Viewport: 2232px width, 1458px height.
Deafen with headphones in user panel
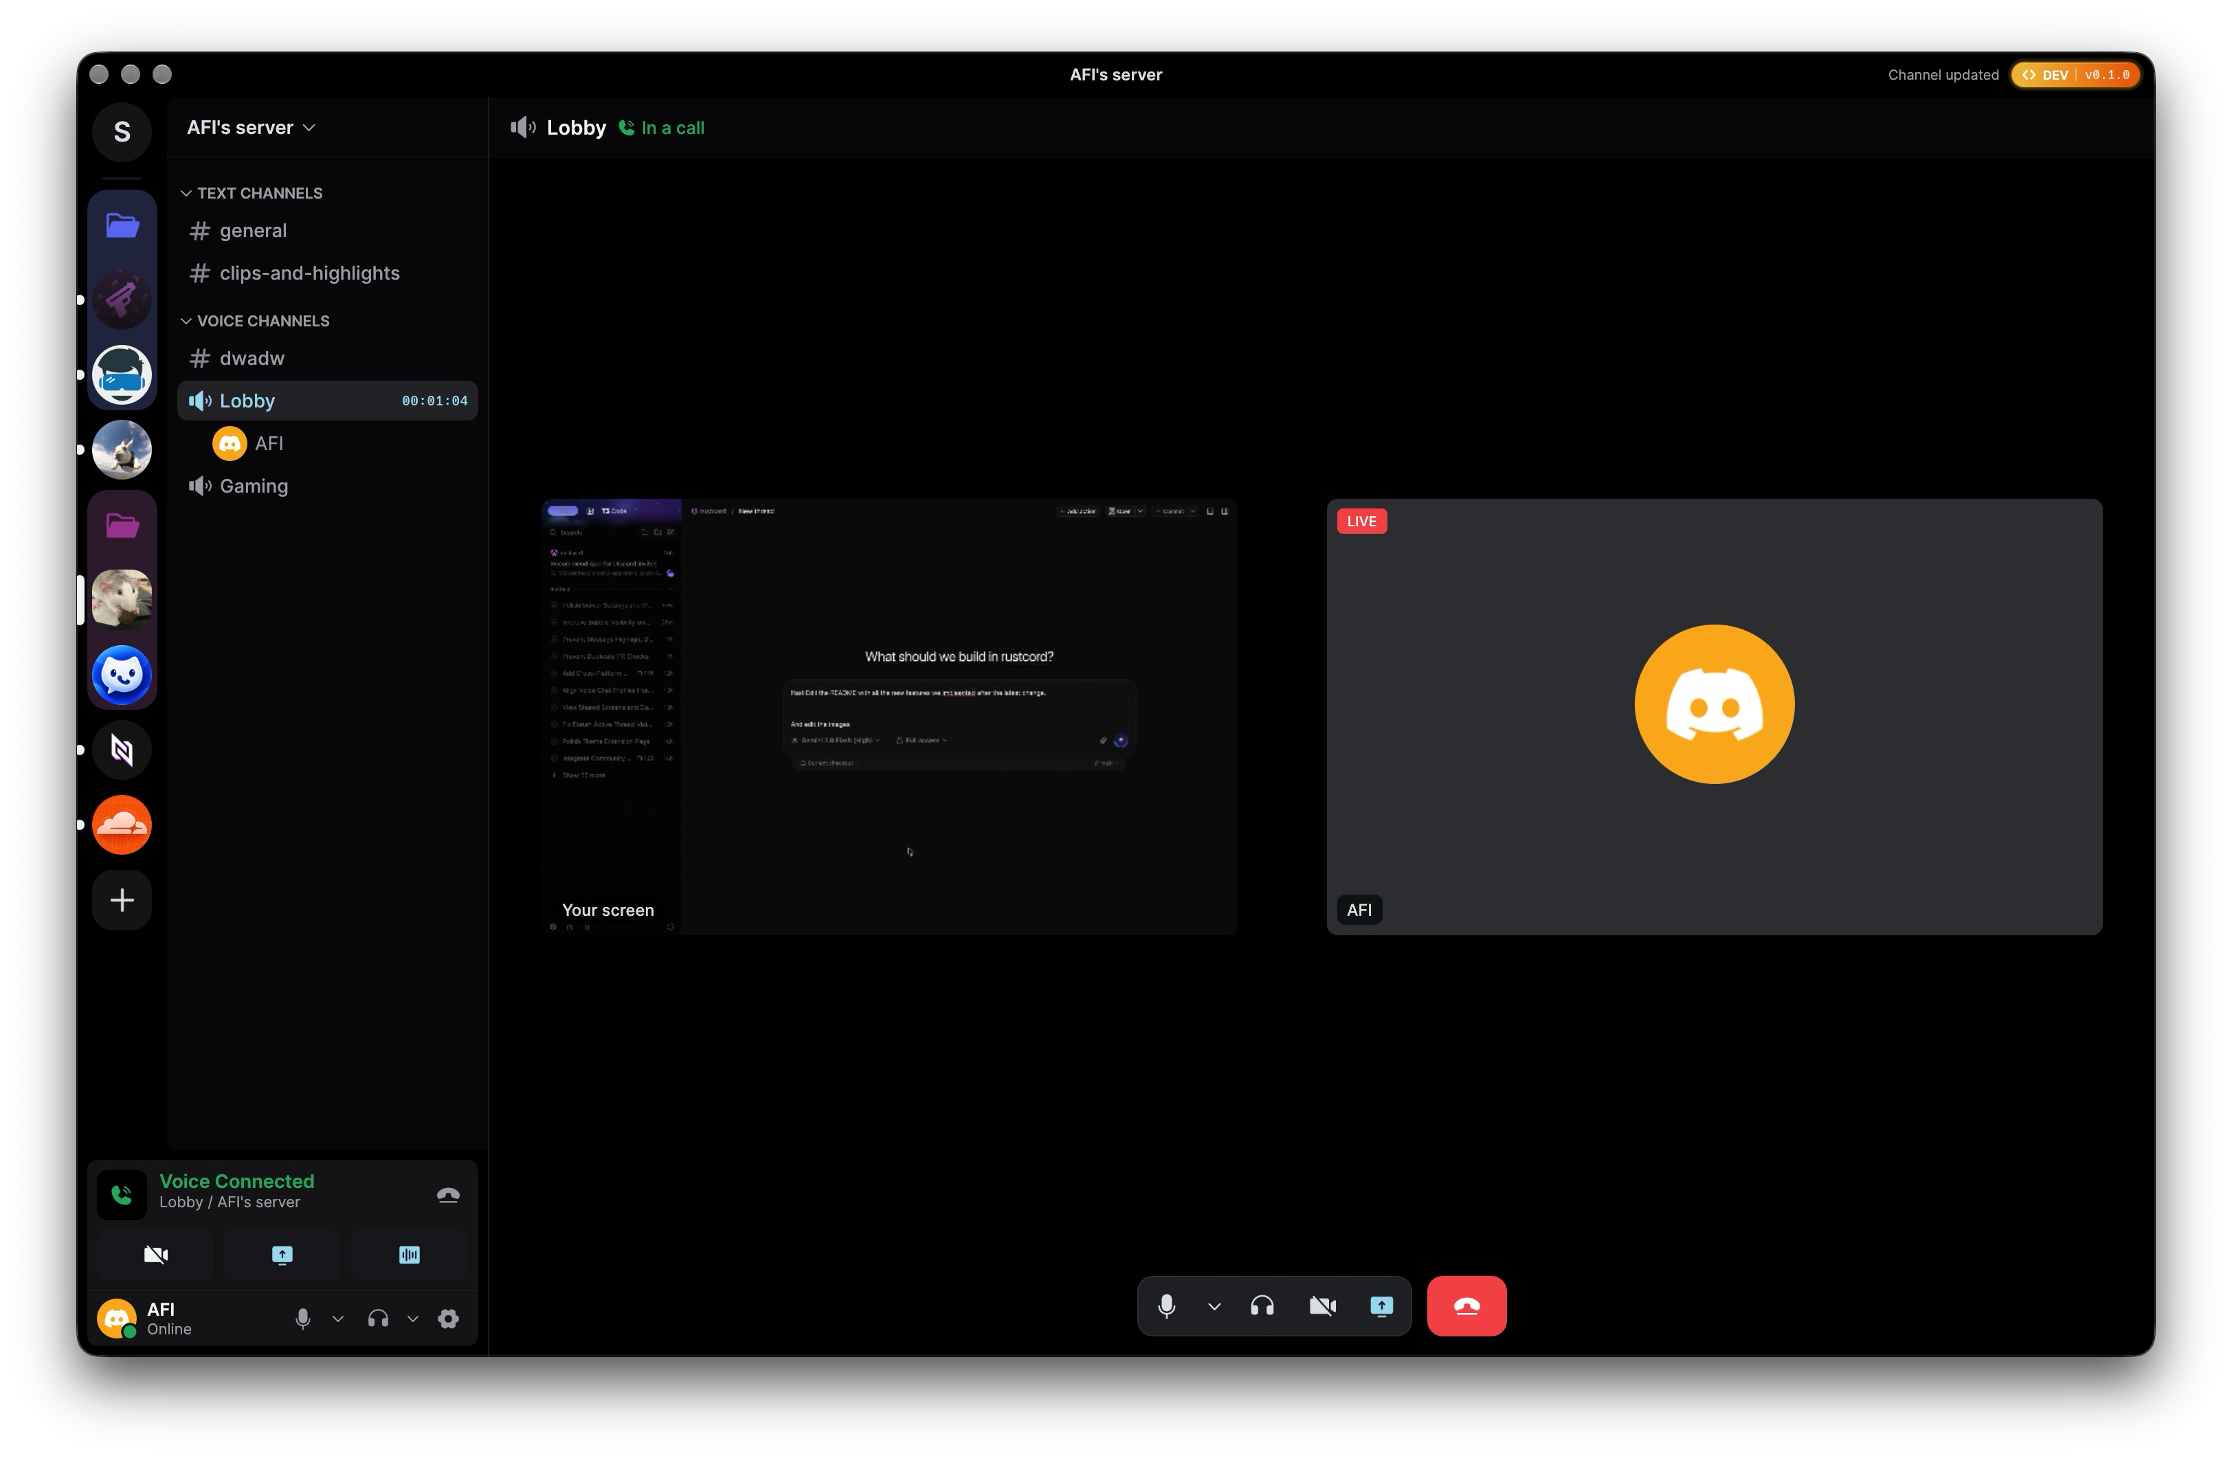click(x=378, y=1319)
